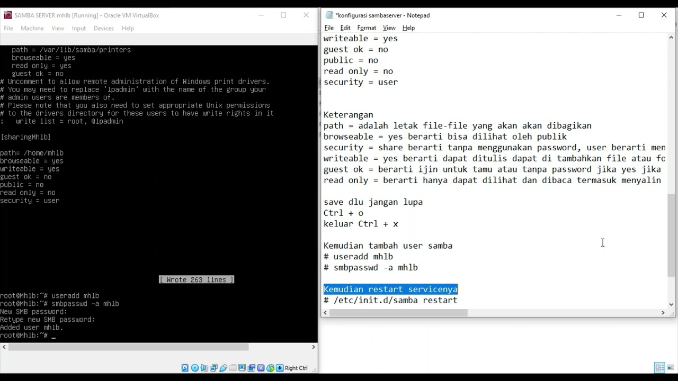Viewport: 678px width, 381px height.
Task: Open the VirtualBox Devices menu
Action: 104,28
